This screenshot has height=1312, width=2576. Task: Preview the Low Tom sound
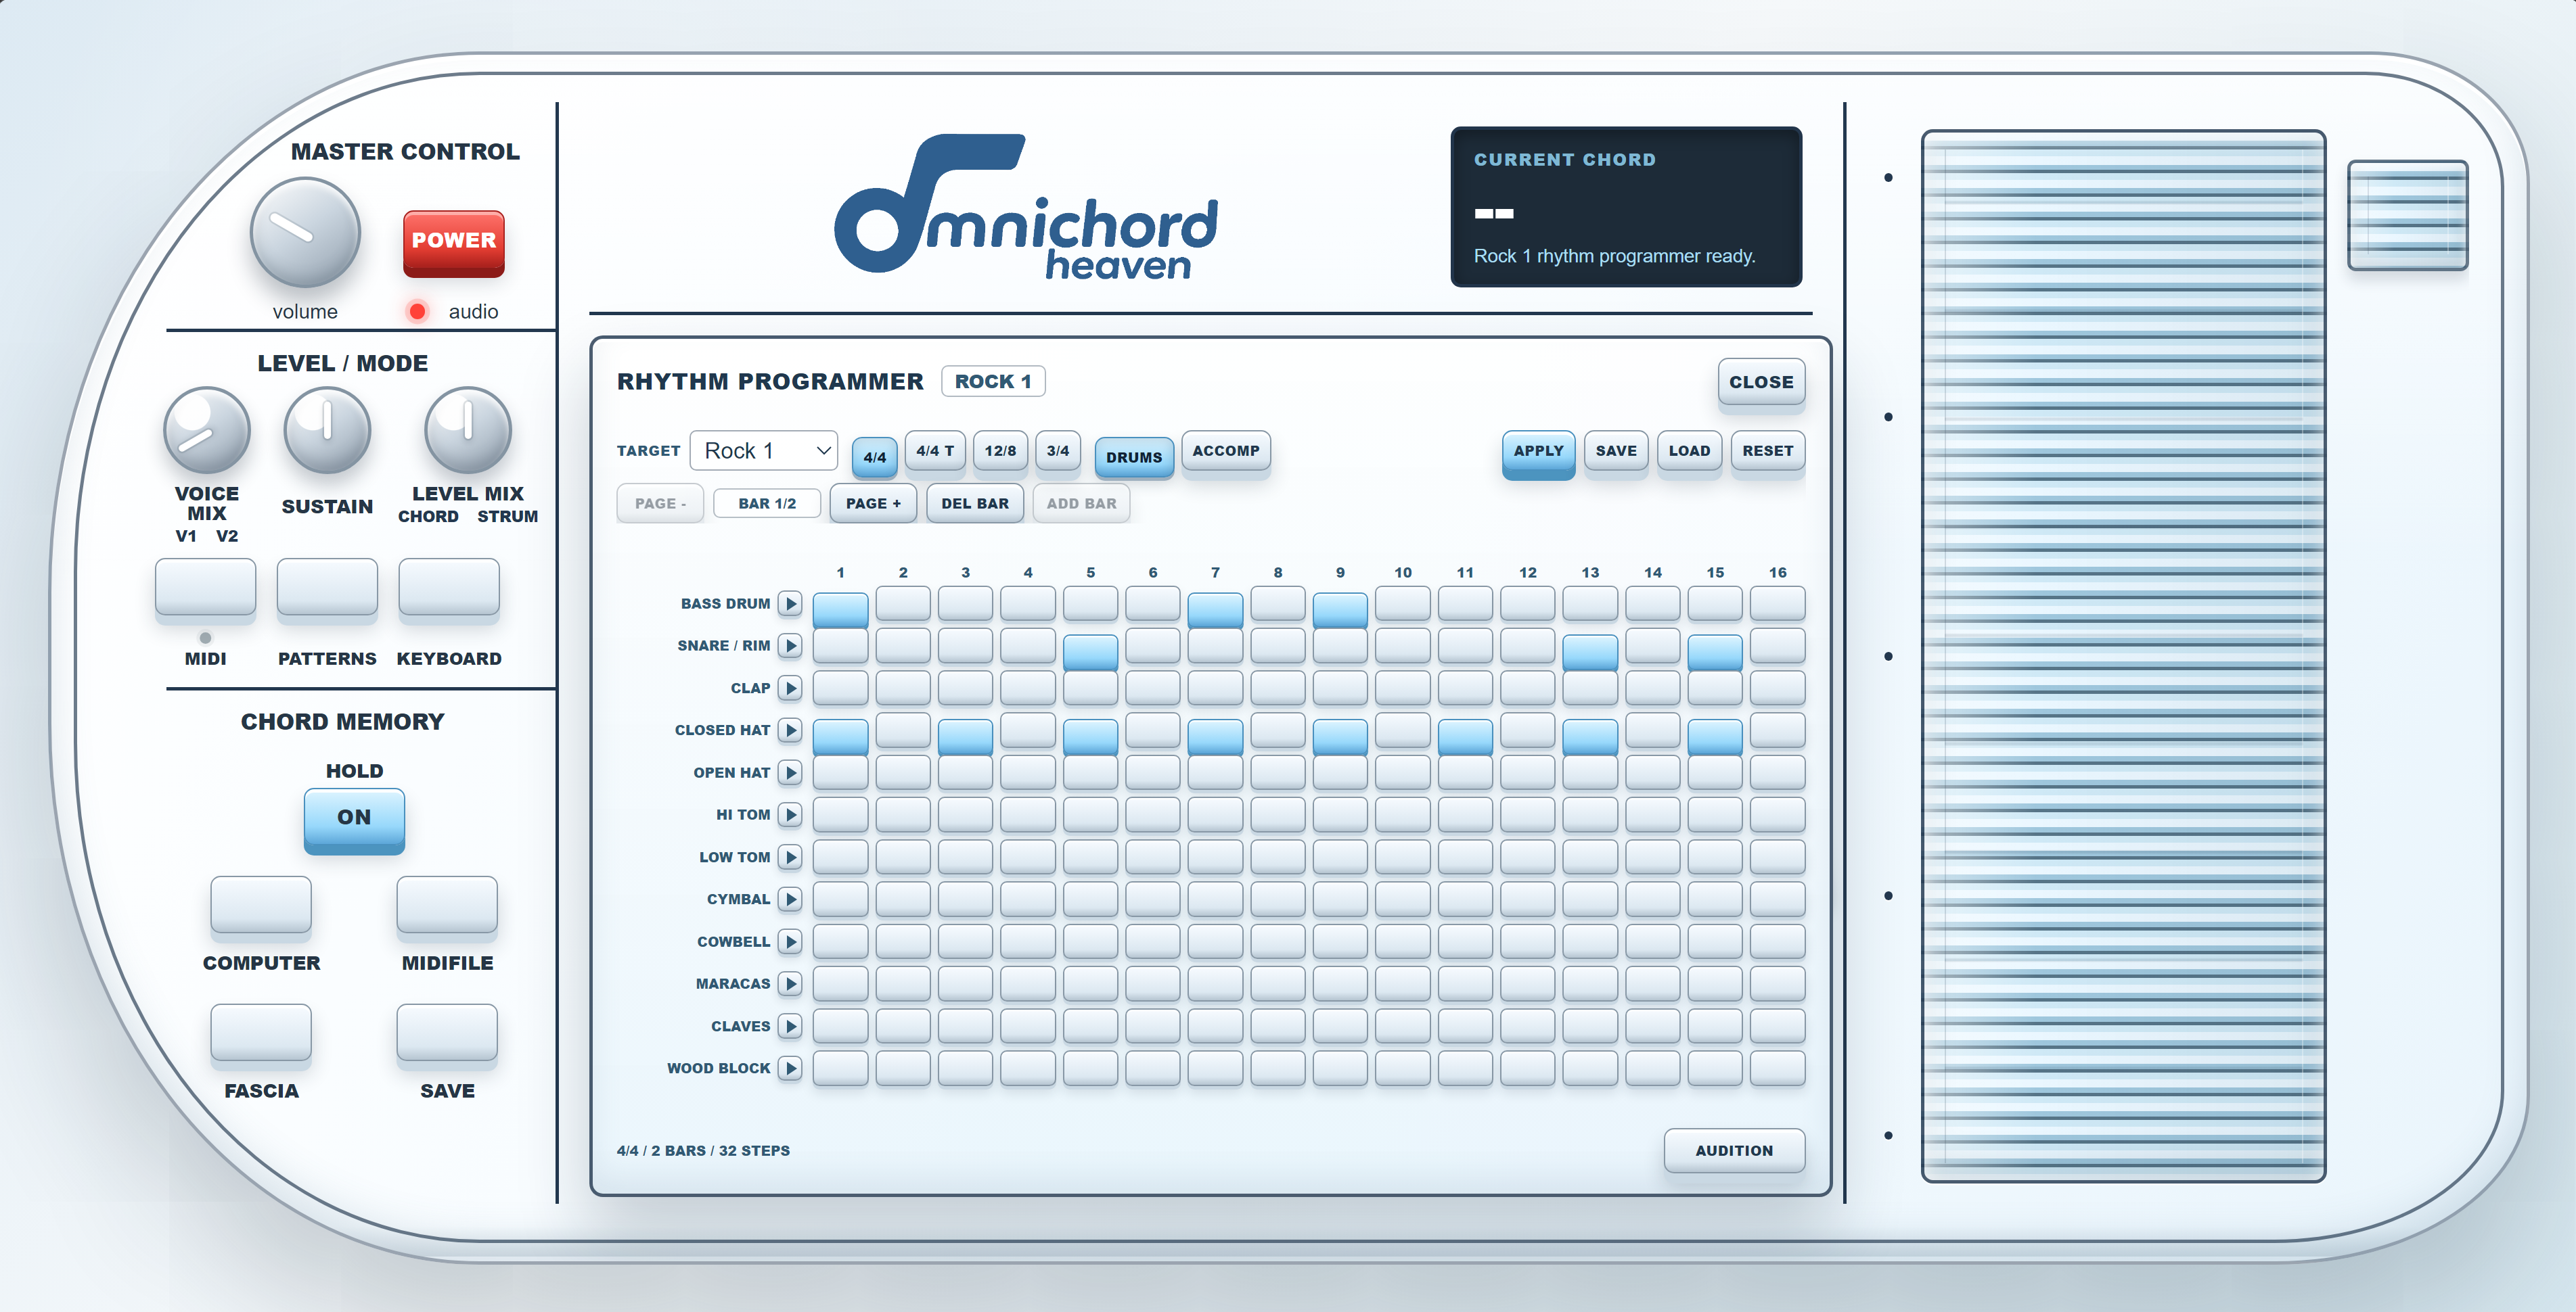[x=790, y=858]
